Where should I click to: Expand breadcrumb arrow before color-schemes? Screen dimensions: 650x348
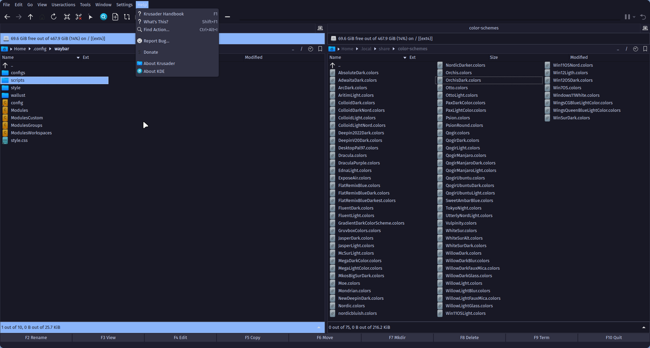coord(394,49)
